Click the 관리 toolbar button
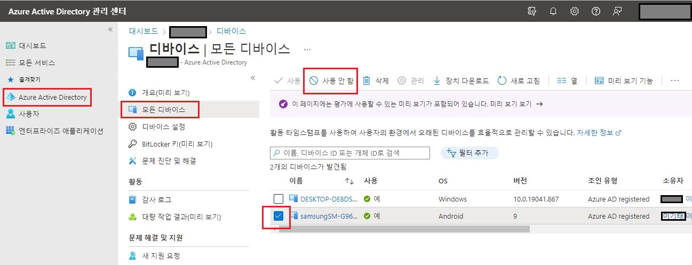Image resolution: width=692 pixels, height=265 pixels. pos(411,81)
